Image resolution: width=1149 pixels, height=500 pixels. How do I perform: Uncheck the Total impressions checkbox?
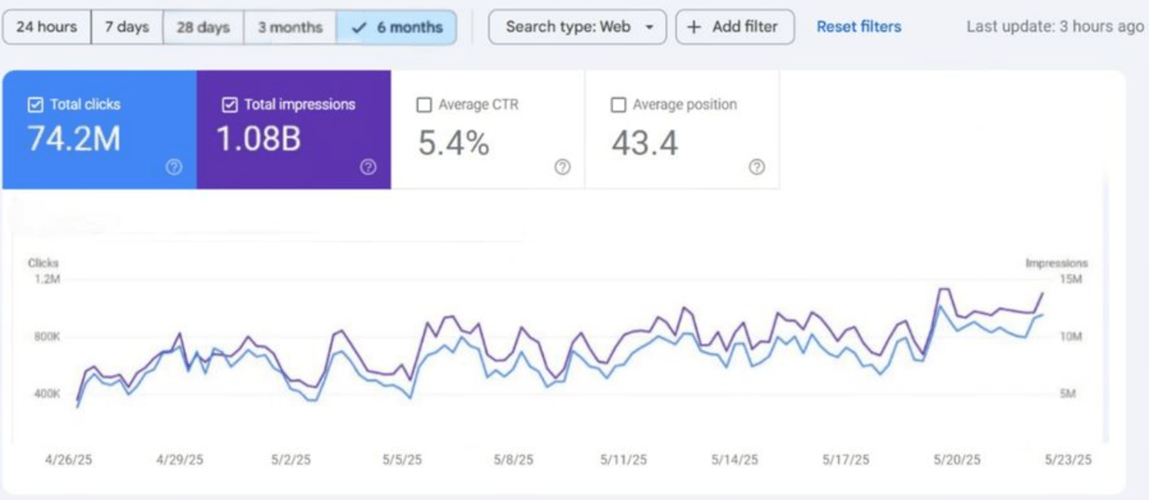[230, 105]
